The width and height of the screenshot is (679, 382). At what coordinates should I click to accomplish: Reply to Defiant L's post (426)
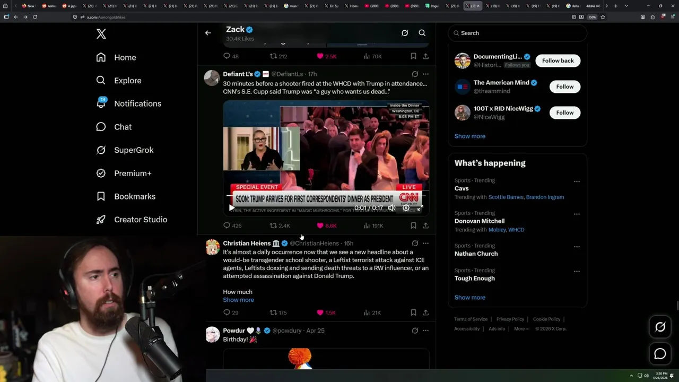232,225
